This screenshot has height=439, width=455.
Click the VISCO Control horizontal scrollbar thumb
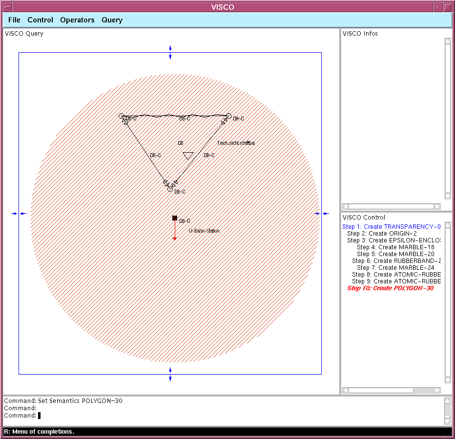click(381, 391)
